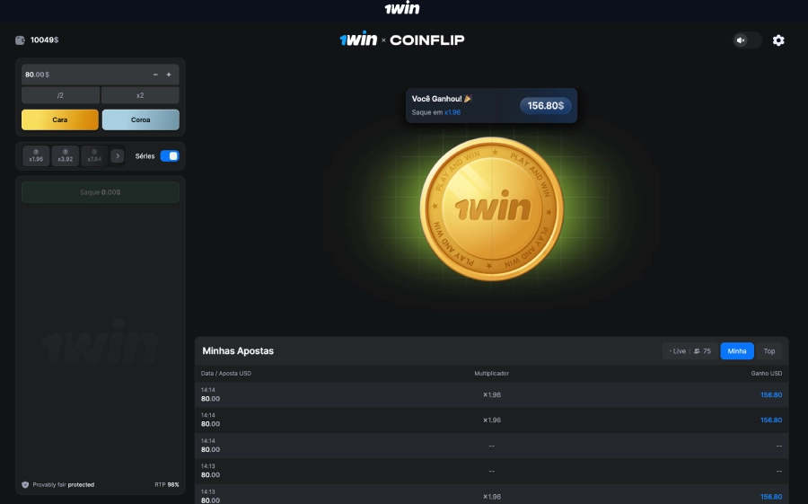Select the x7.84 series step
This screenshot has width=808, height=504.
(x=94, y=155)
